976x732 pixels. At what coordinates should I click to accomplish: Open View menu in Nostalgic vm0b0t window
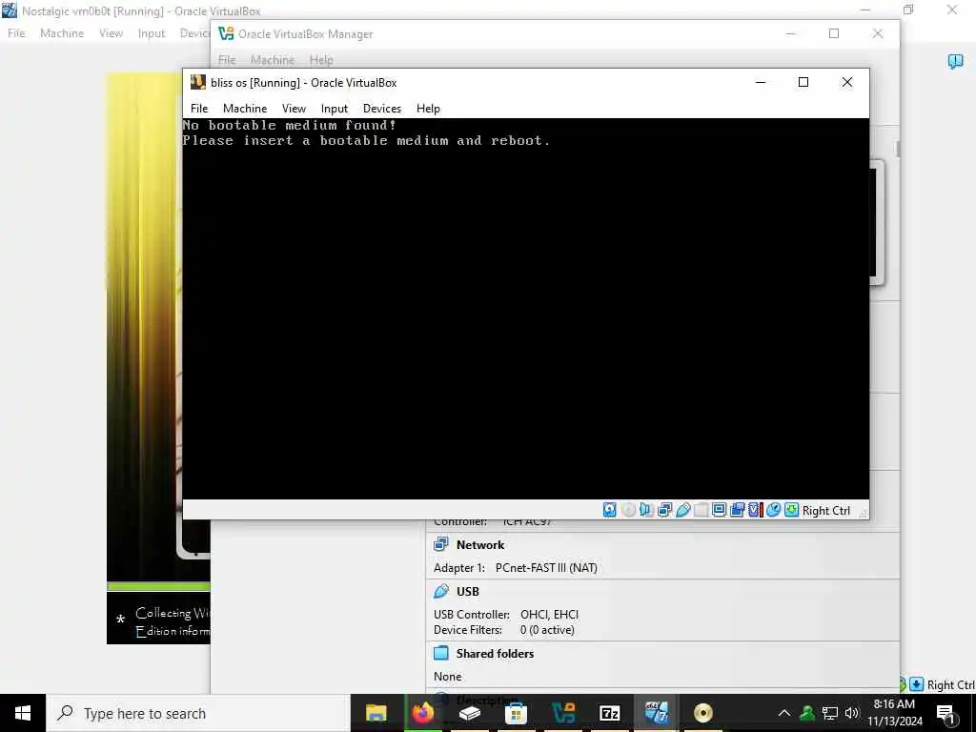pos(111,33)
